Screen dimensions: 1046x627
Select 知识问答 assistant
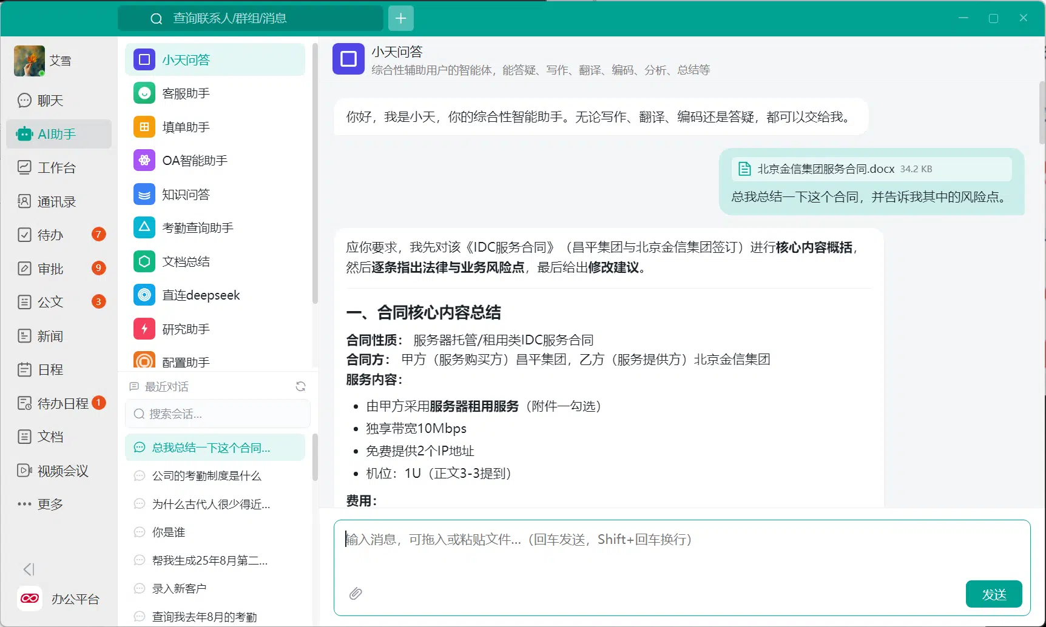(215, 194)
